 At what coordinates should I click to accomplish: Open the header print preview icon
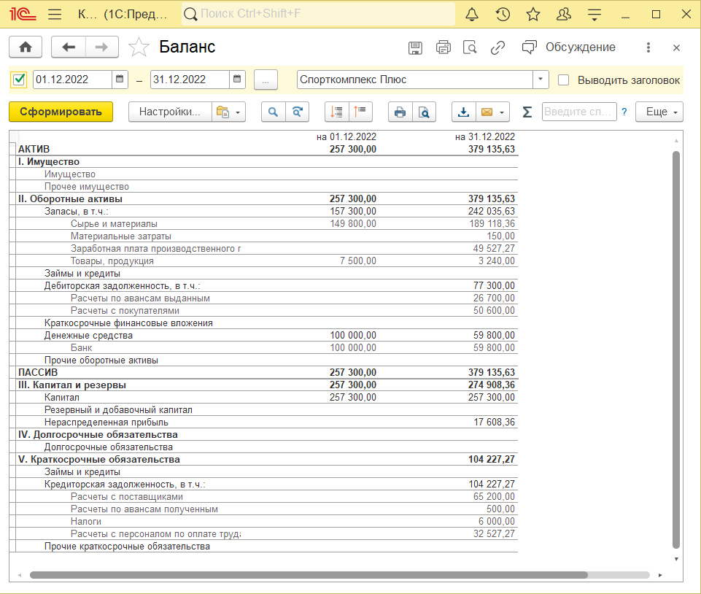tap(470, 47)
